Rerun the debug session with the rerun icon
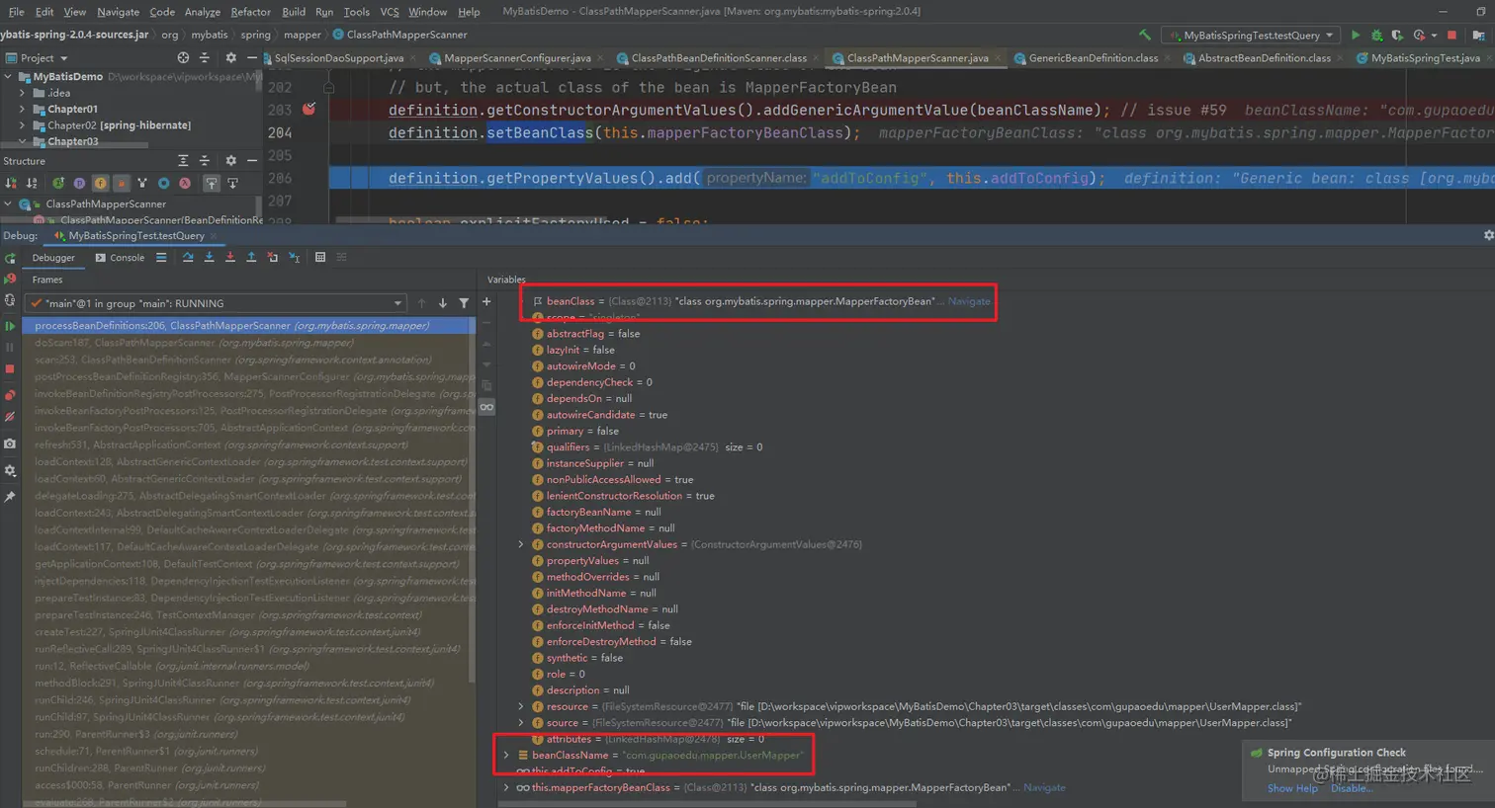Image resolution: width=1495 pixels, height=808 pixels. click(10, 259)
